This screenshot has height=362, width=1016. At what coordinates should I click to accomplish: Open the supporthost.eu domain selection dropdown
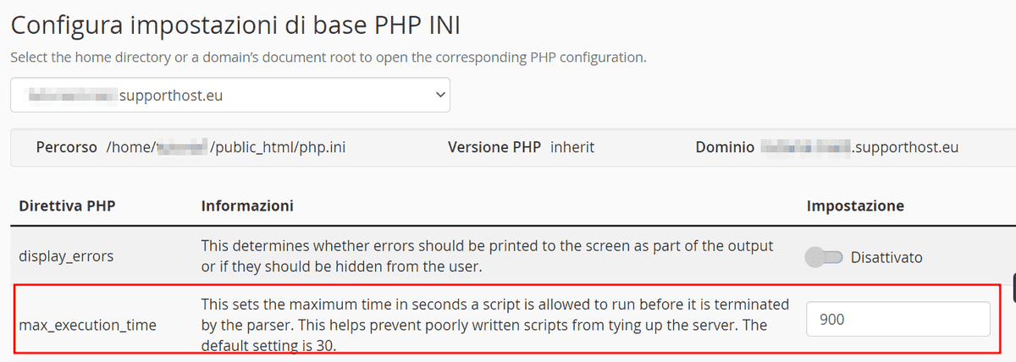tap(230, 96)
